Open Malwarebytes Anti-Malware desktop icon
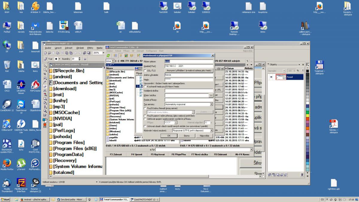The image size is (359, 202). pyautogui.click(x=35, y=28)
